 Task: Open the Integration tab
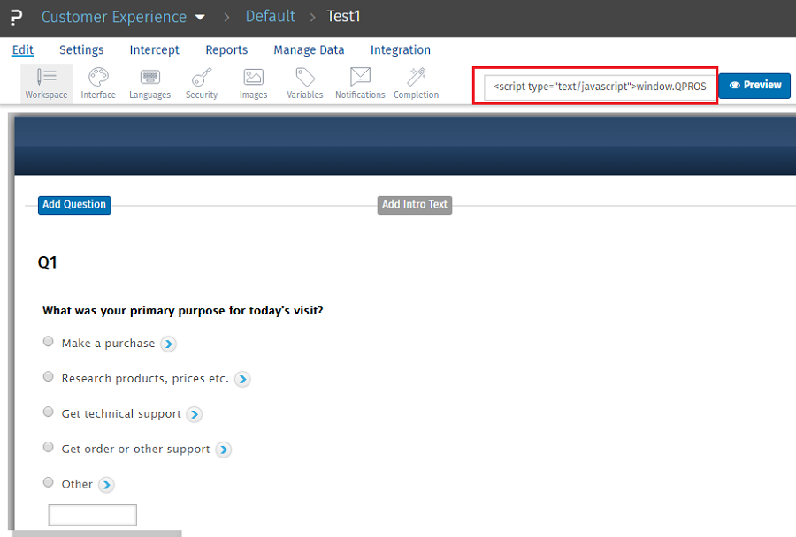coord(400,50)
